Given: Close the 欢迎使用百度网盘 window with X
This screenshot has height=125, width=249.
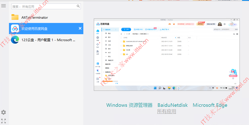Looking at the screenshot, I should (x=80, y=28).
